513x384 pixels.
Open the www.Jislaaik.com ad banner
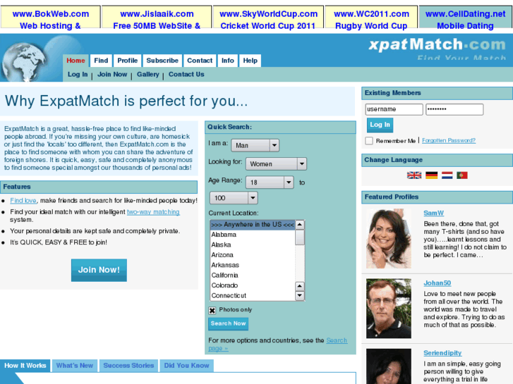157,17
